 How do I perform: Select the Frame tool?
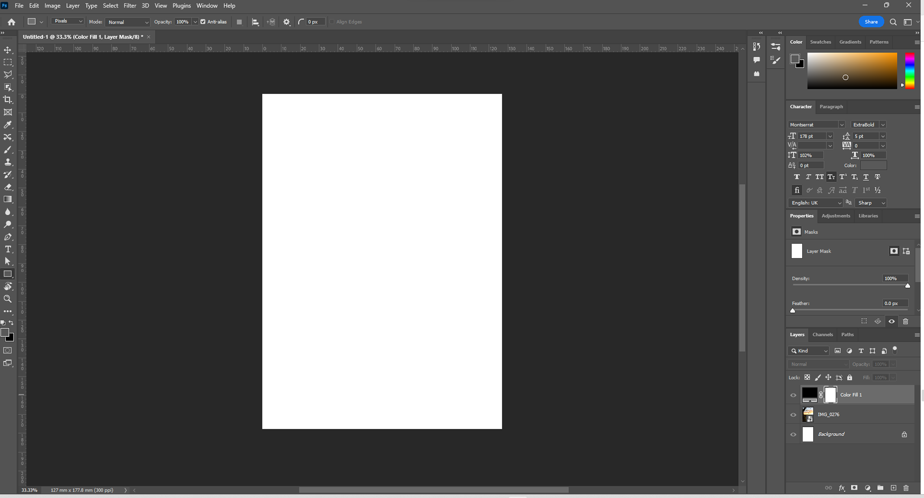coord(8,112)
